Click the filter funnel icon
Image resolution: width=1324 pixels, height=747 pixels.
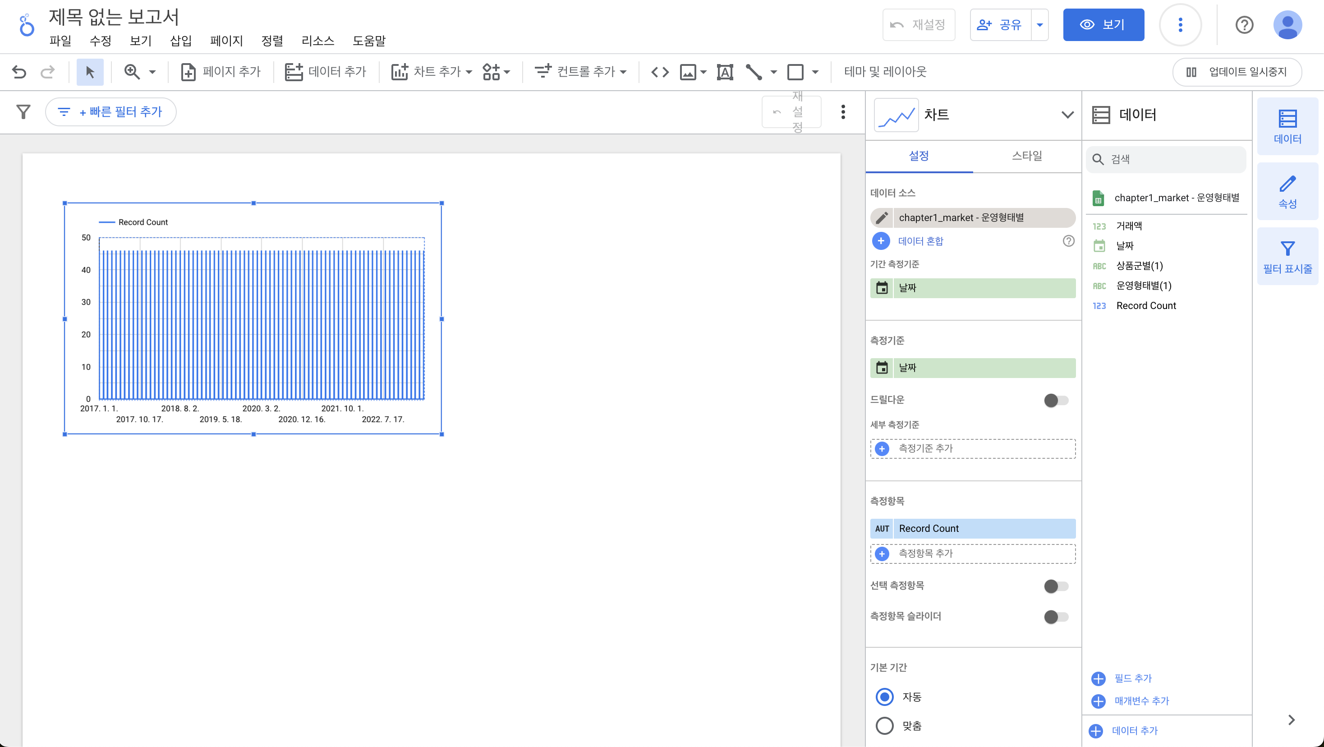pyautogui.click(x=23, y=111)
